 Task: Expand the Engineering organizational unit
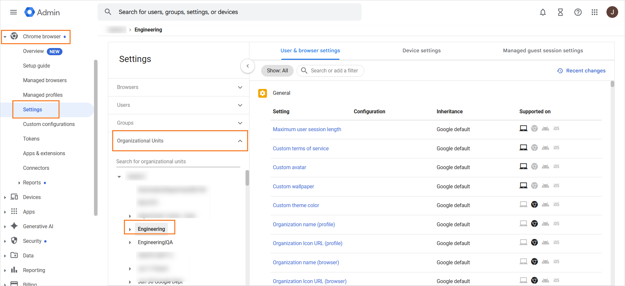coord(130,229)
